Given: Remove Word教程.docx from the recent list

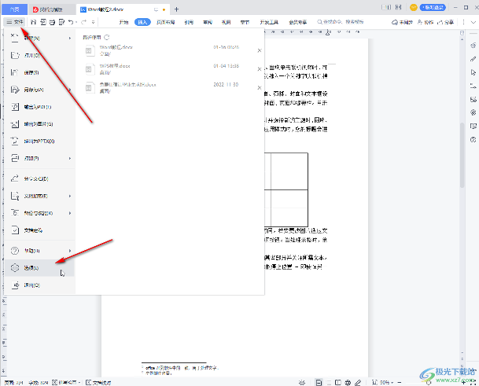Looking at the screenshot, I should click(x=260, y=50).
